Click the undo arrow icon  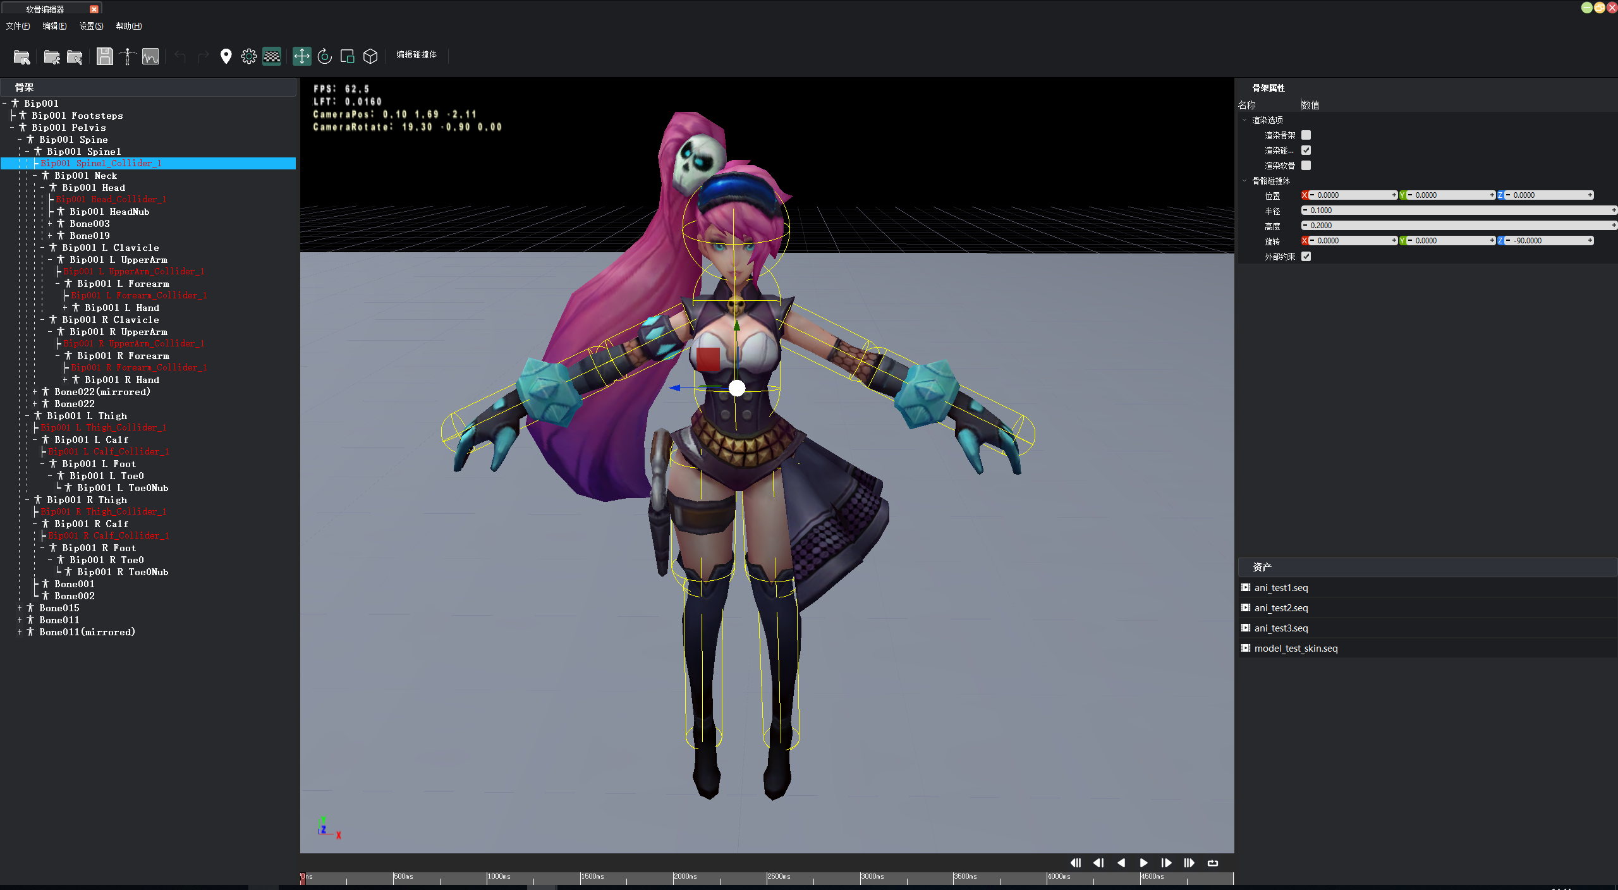[180, 57]
